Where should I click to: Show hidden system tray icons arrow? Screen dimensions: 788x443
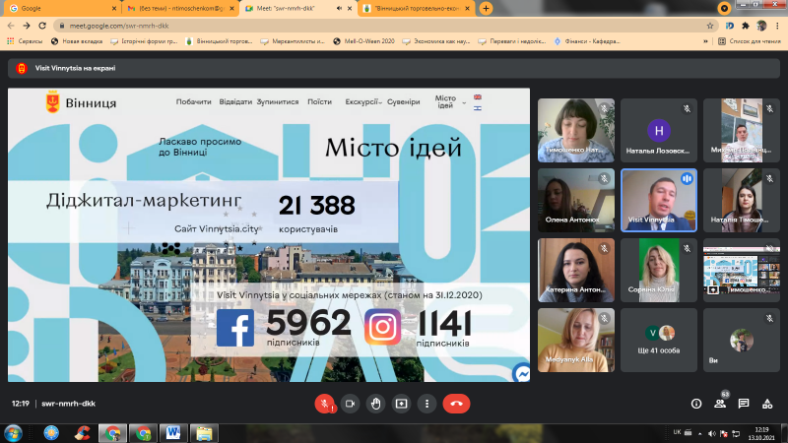tap(700, 433)
